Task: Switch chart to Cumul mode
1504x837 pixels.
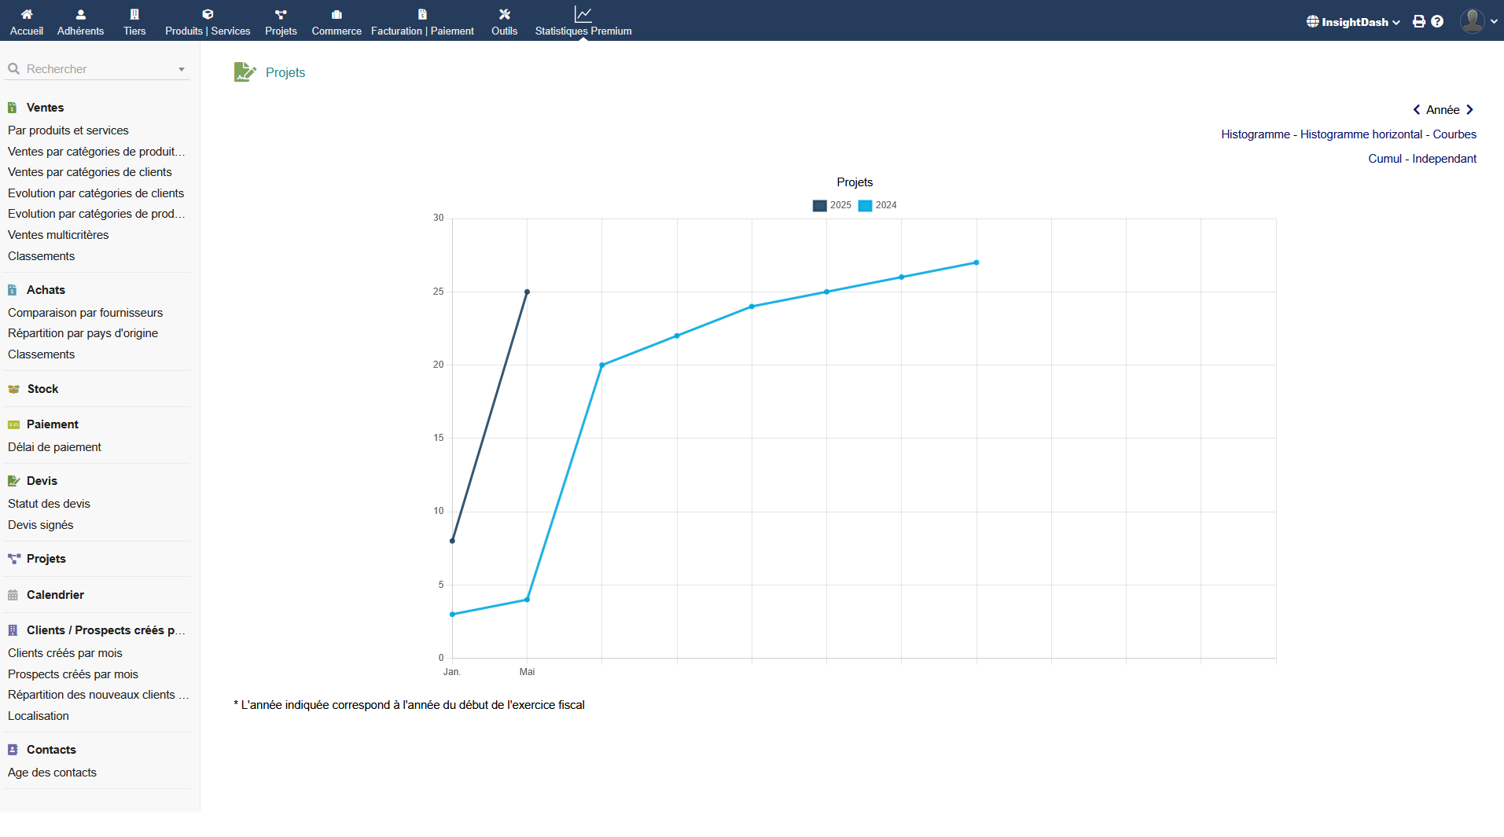Action: coord(1384,159)
